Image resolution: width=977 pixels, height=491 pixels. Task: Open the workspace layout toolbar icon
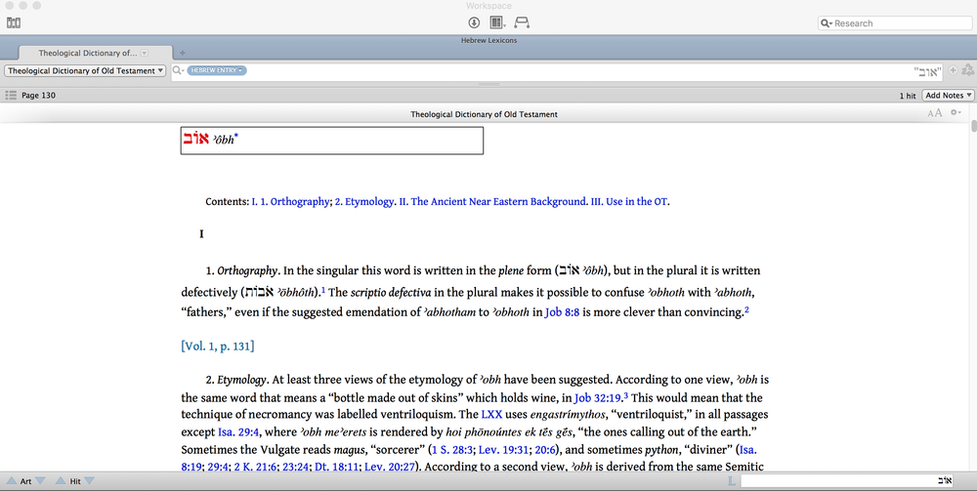tap(497, 22)
